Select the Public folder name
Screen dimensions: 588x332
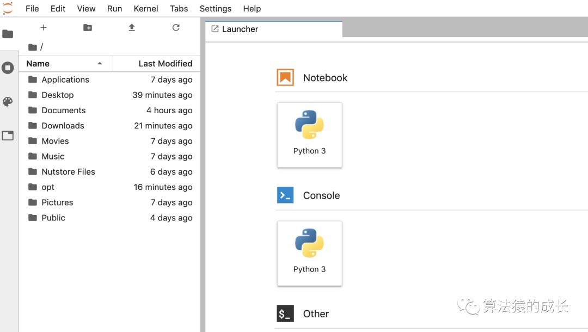click(x=53, y=218)
